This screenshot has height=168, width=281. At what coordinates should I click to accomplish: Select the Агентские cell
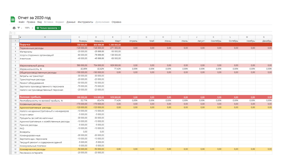coord(45,59)
